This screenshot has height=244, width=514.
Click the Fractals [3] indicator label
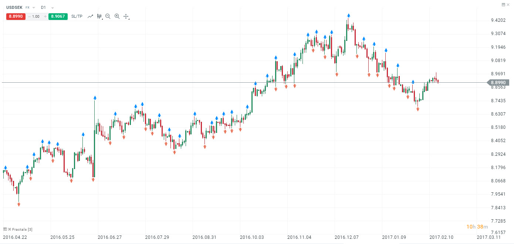(x=22, y=229)
